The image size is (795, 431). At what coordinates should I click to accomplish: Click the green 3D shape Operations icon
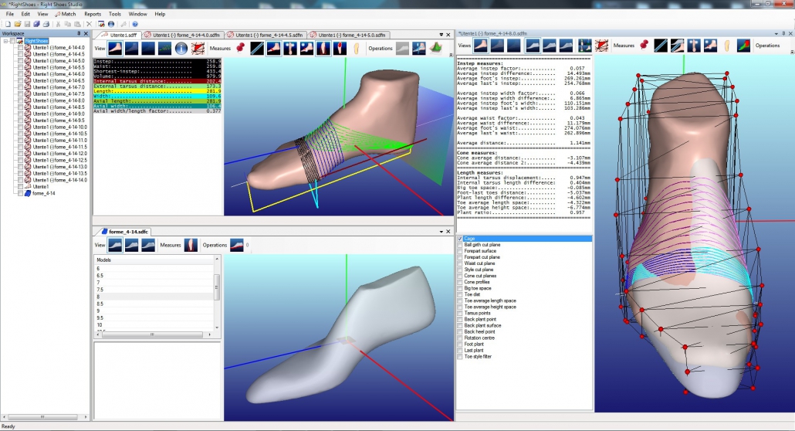click(436, 49)
